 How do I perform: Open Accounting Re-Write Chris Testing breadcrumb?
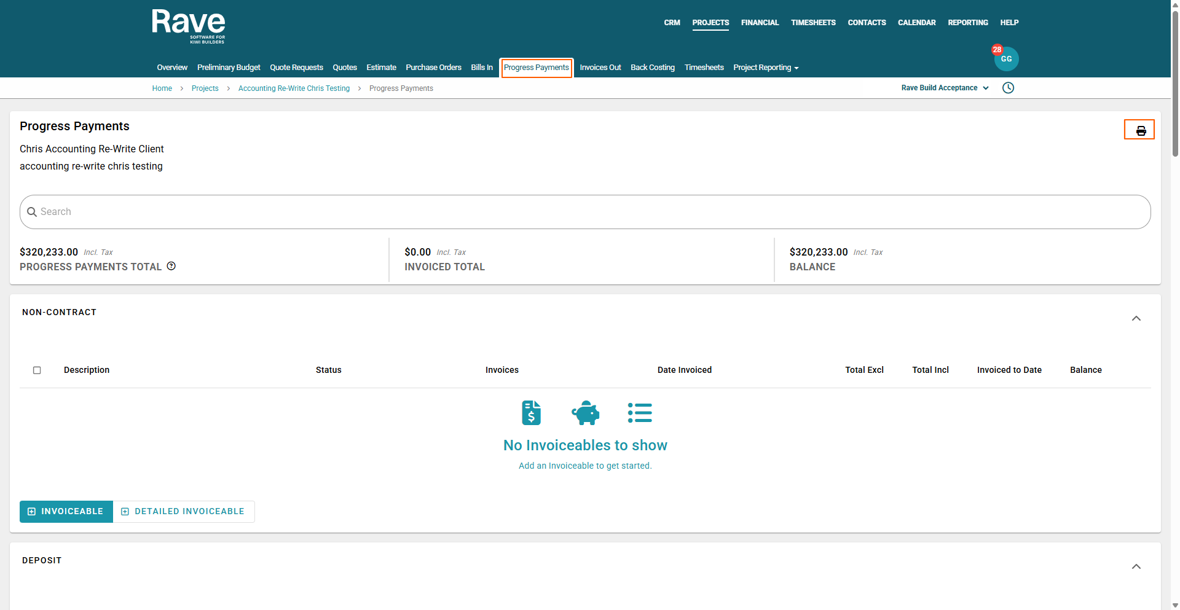tap(294, 88)
